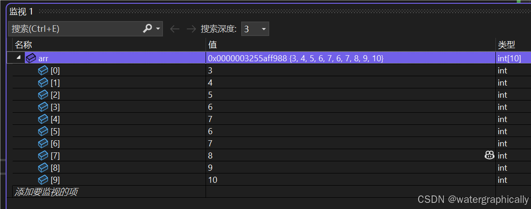Click value 7 in row [4]

pyautogui.click(x=210, y=119)
